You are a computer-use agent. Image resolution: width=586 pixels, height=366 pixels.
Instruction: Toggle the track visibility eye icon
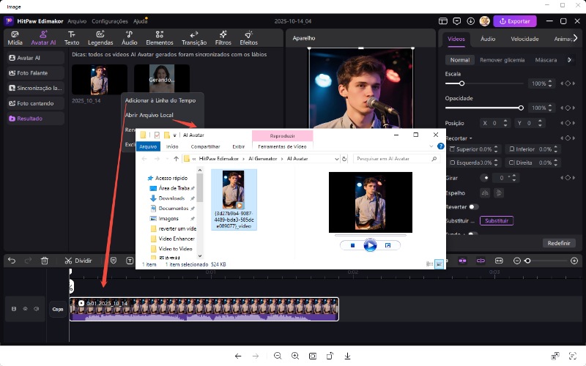tap(24, 309)
